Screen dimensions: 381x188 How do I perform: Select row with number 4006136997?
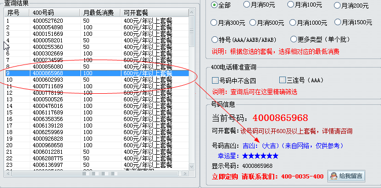[x=97, y=165]
